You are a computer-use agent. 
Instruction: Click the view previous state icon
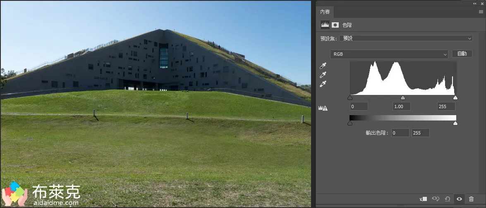tap(436, 199)
